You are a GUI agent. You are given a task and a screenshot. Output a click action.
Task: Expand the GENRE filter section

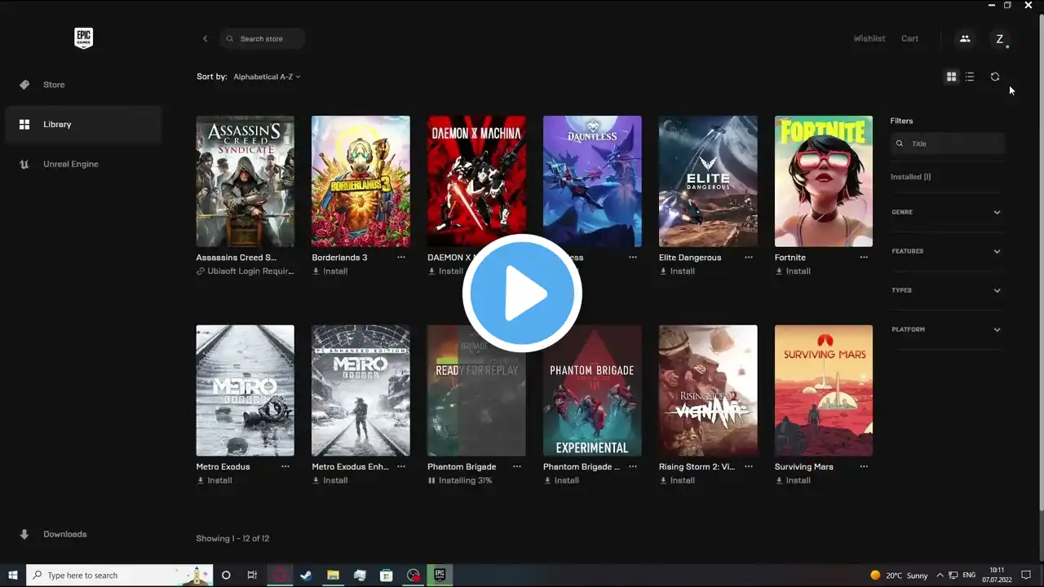coord(947,212)
